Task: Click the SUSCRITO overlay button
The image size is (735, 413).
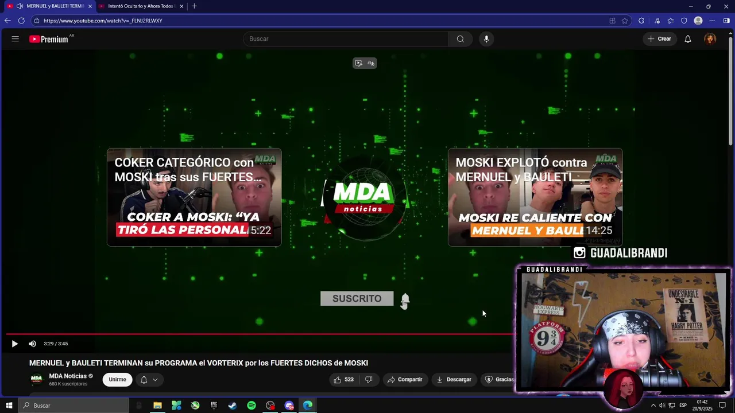Action: [357, 298]
